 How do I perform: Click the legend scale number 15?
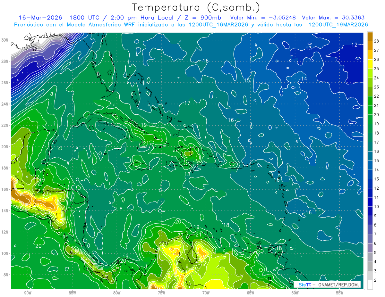click(x=377, y=161)
